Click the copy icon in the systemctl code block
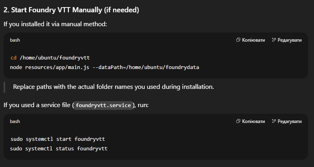Viewport: 314px width, 167px height. pyautogui.click(x=238, y=121)
